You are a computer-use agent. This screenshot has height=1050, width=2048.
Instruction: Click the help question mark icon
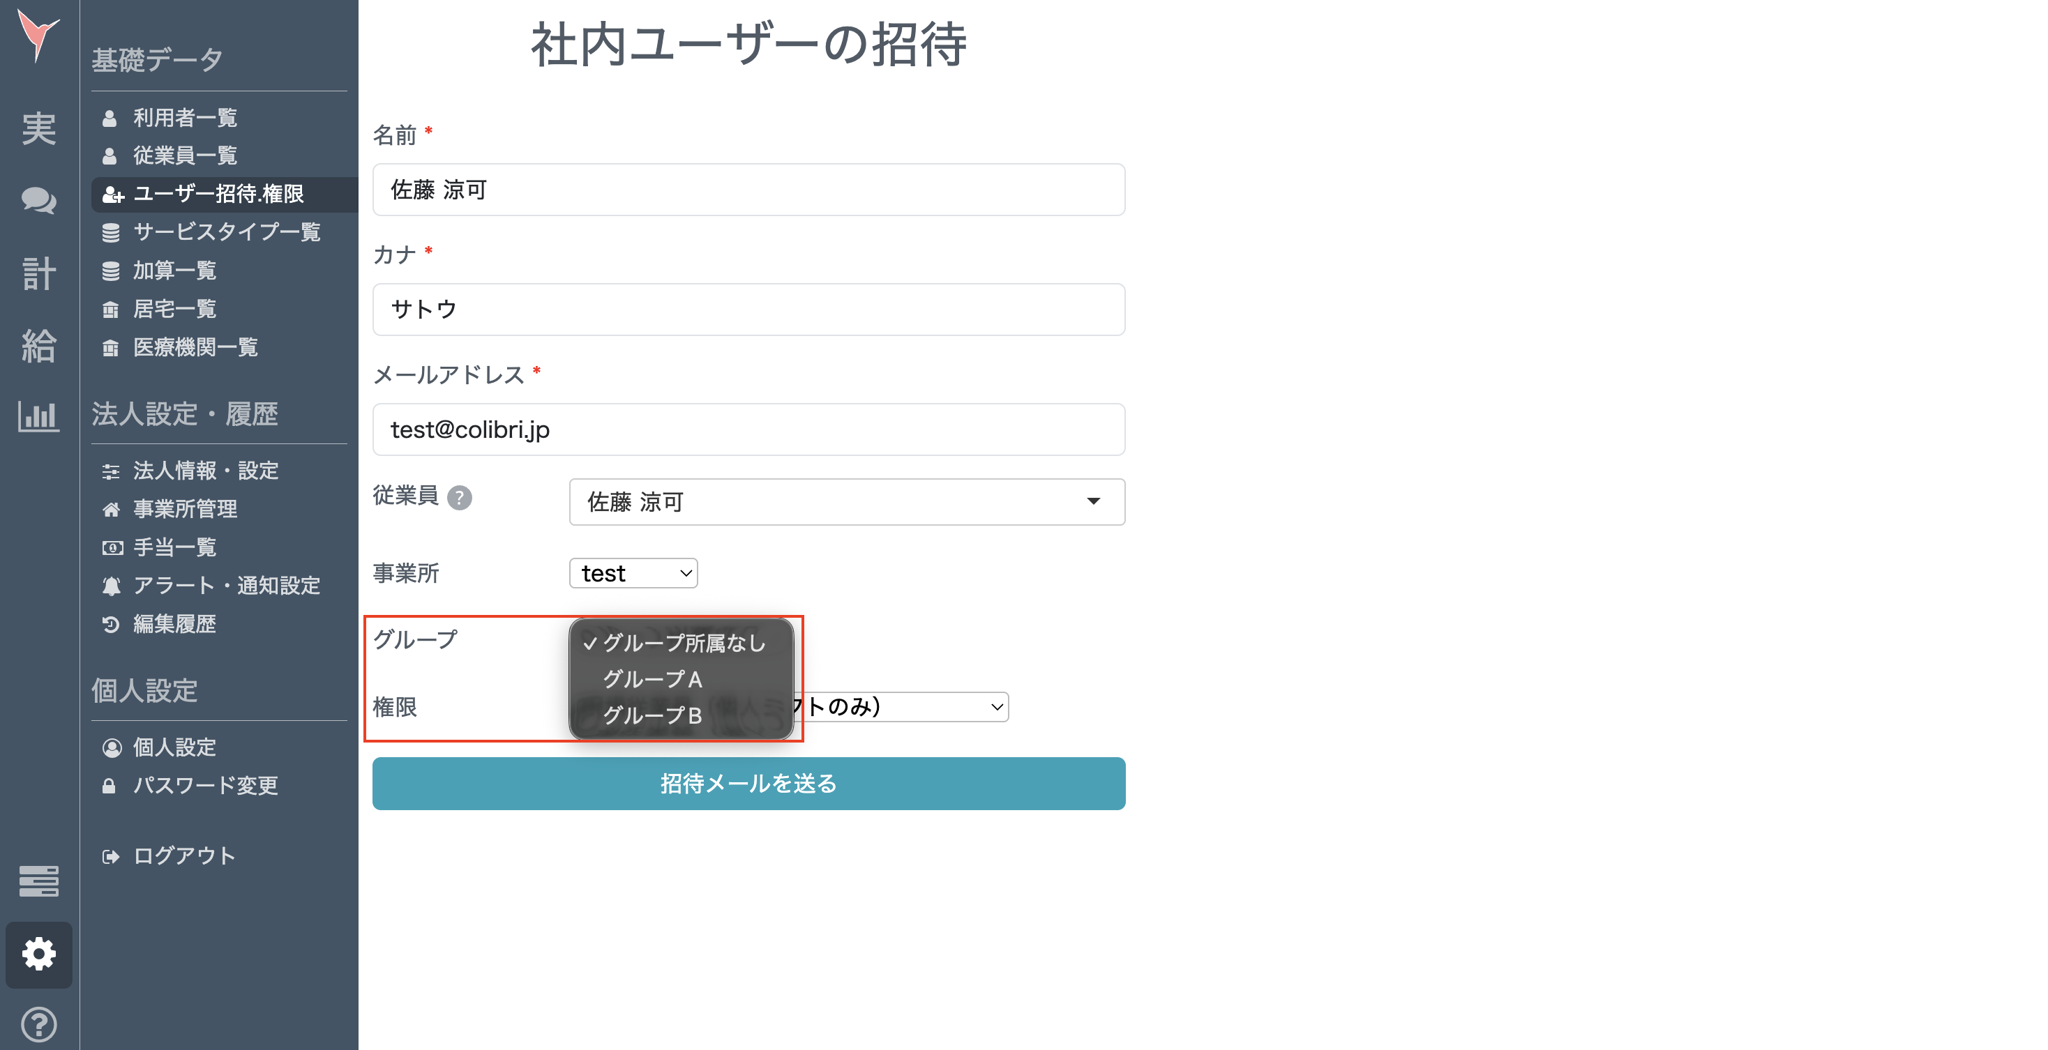[x=39, y=1025]
